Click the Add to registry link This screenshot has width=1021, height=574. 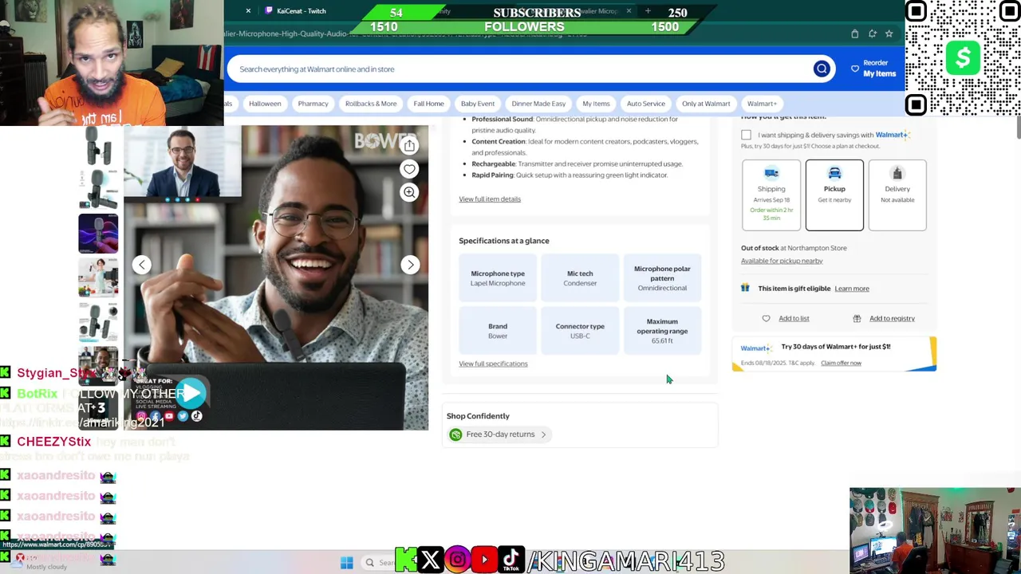[892, 318]
